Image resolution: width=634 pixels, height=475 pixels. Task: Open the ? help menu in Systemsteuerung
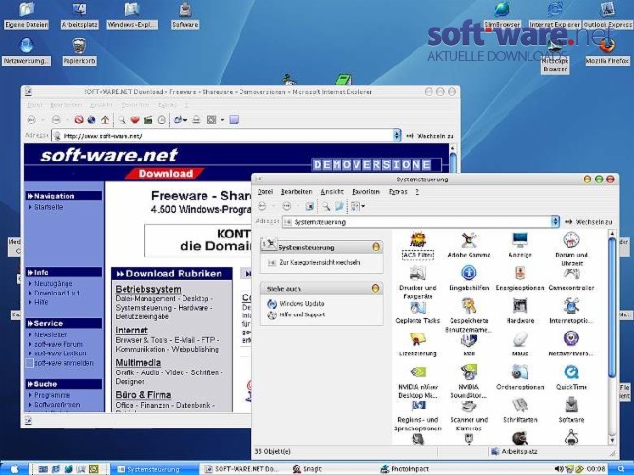(417, 191)
